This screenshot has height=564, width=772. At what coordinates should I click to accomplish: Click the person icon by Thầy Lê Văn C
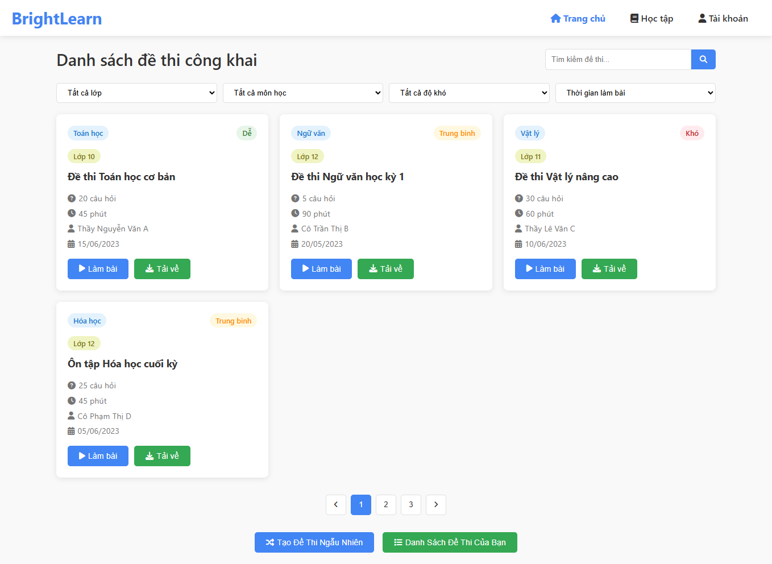518,229
